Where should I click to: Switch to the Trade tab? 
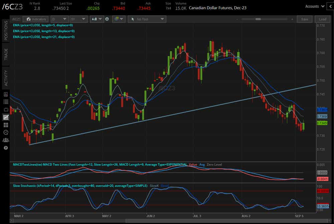click(x=6, y=54)
